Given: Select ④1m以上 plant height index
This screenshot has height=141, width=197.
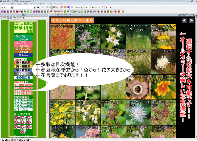Looking at the screenshot, I should (x=23, y=109).
